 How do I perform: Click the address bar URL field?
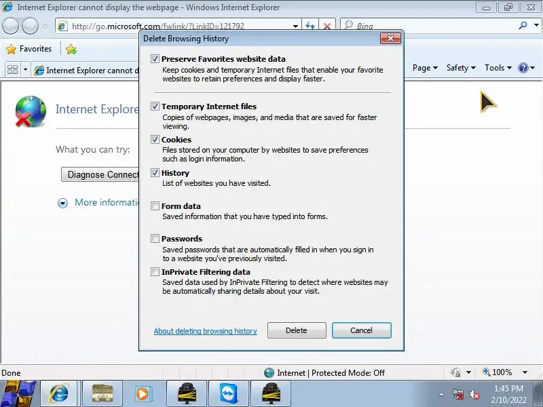point(180,26)
